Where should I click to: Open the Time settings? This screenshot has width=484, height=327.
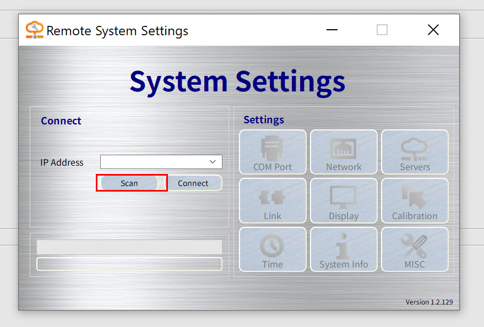[273, 249]
